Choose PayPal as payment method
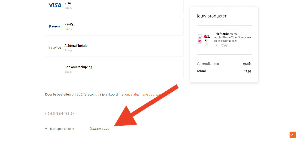The image size is (301, 147). pyautogui.click(x=114, y=26)
